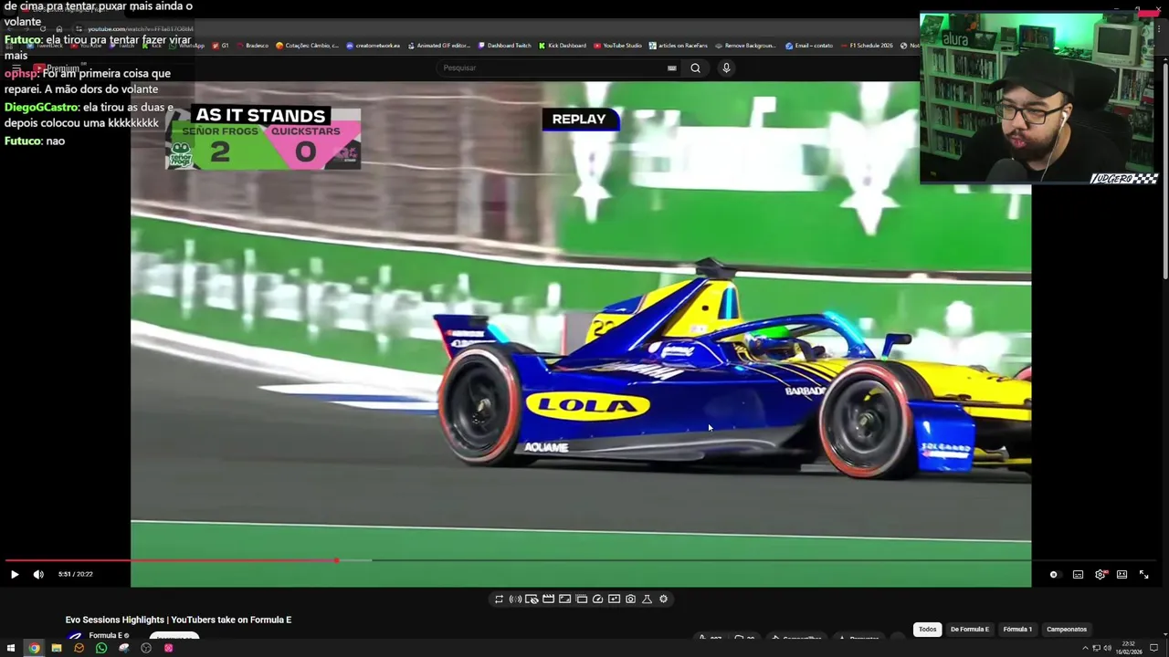Switch to theater mode view
This screenshot has width=1169, height=657.
coord(1122,574)
